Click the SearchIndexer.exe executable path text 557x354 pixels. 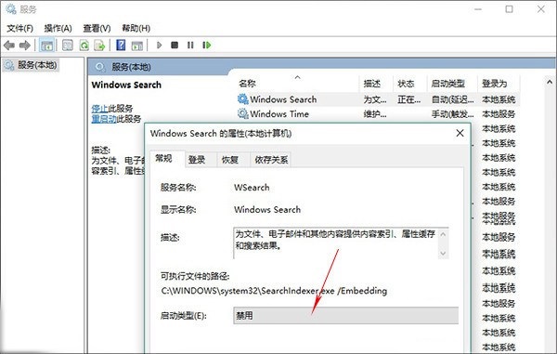click(x=274, y=291)
